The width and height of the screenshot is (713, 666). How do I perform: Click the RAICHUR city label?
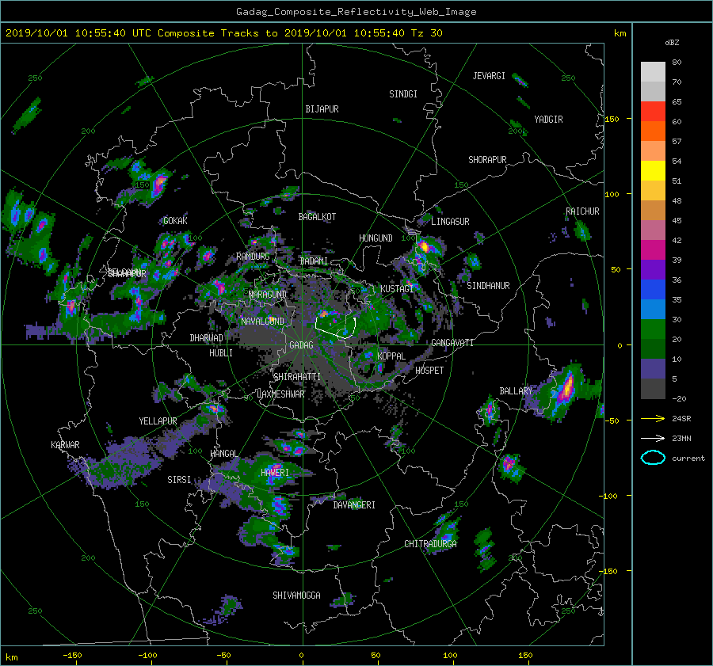(582, 211)
